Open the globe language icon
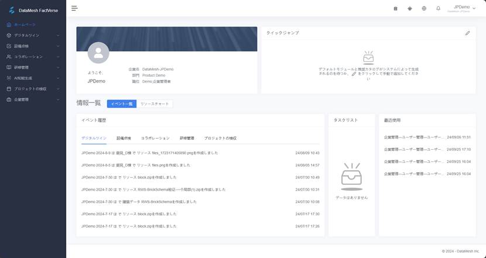 pyautogui.click(x=424, y=8)
